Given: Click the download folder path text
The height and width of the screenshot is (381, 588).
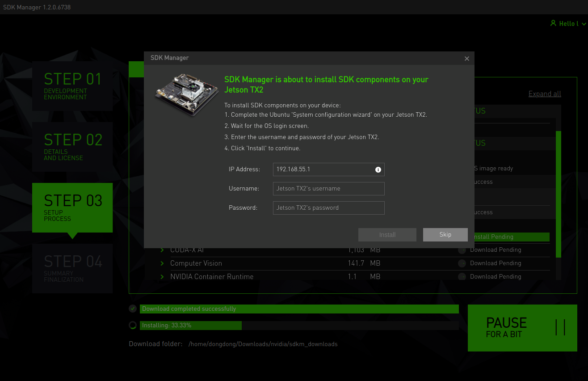Looking at the screenshot, I should (263, 344).
